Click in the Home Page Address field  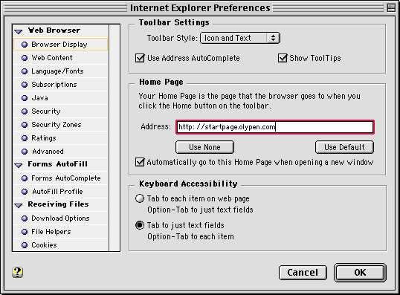(x=275, y=127)
